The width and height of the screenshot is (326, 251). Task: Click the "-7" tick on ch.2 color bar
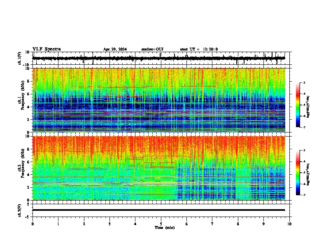pos(303,195)
